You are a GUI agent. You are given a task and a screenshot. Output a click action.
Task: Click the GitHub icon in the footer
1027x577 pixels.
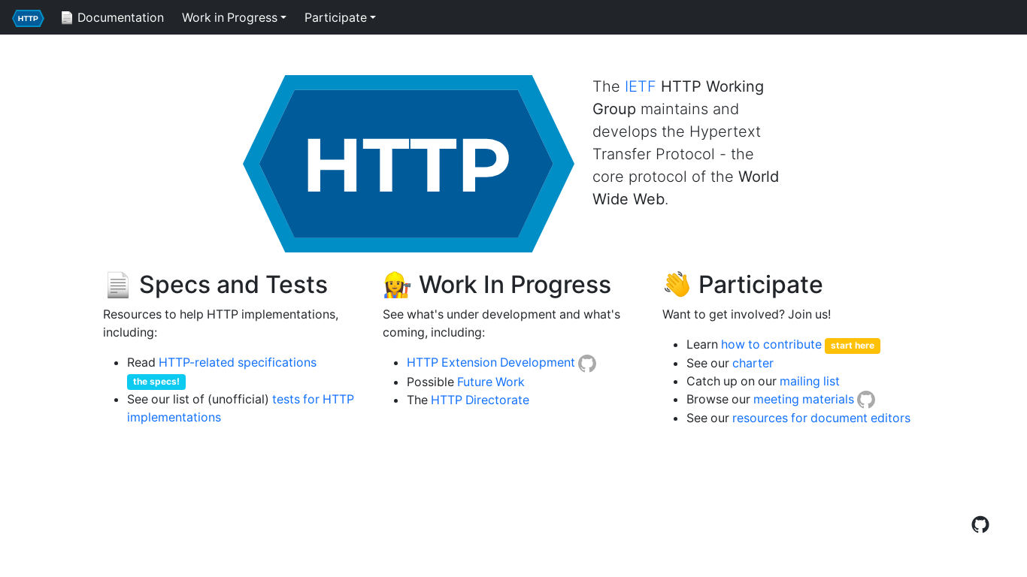(x=980, y=524)
